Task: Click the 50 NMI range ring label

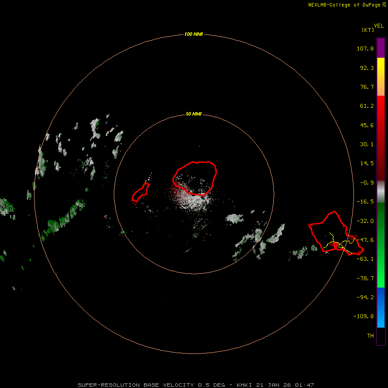Action: [x=194, y=114]
